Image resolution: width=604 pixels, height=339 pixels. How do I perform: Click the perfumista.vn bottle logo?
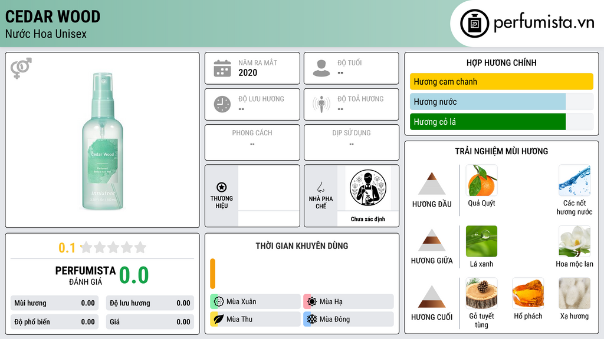point(474,24)
